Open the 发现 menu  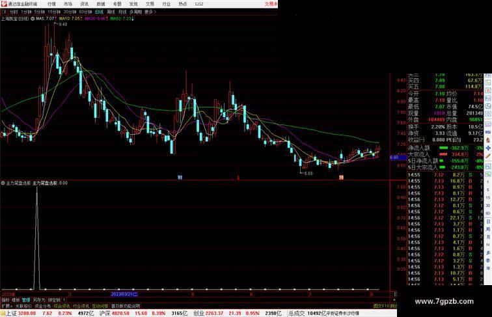[133, 4]
